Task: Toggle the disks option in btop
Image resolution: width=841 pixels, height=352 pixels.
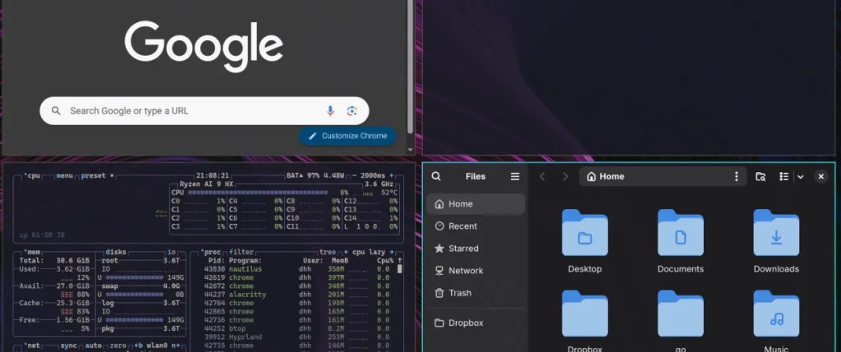Action: pos(116,252)
